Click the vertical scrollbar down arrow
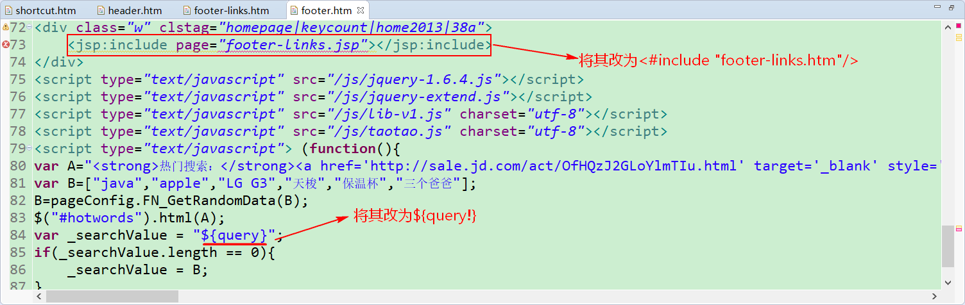This screenshot has width=965, height=305. (948, 283)
